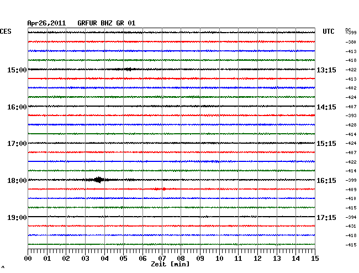
Task: Click the 02 minute axis label
Action: 66,259
